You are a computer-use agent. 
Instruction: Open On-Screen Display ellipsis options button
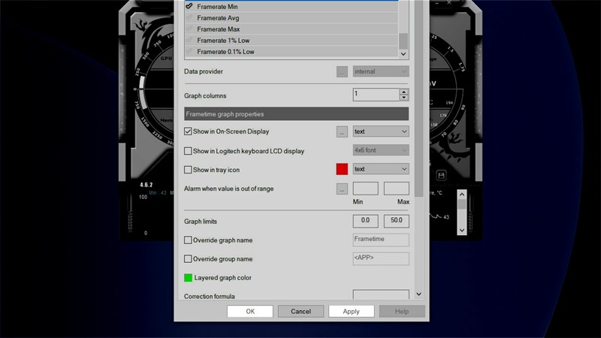[342, 132]
